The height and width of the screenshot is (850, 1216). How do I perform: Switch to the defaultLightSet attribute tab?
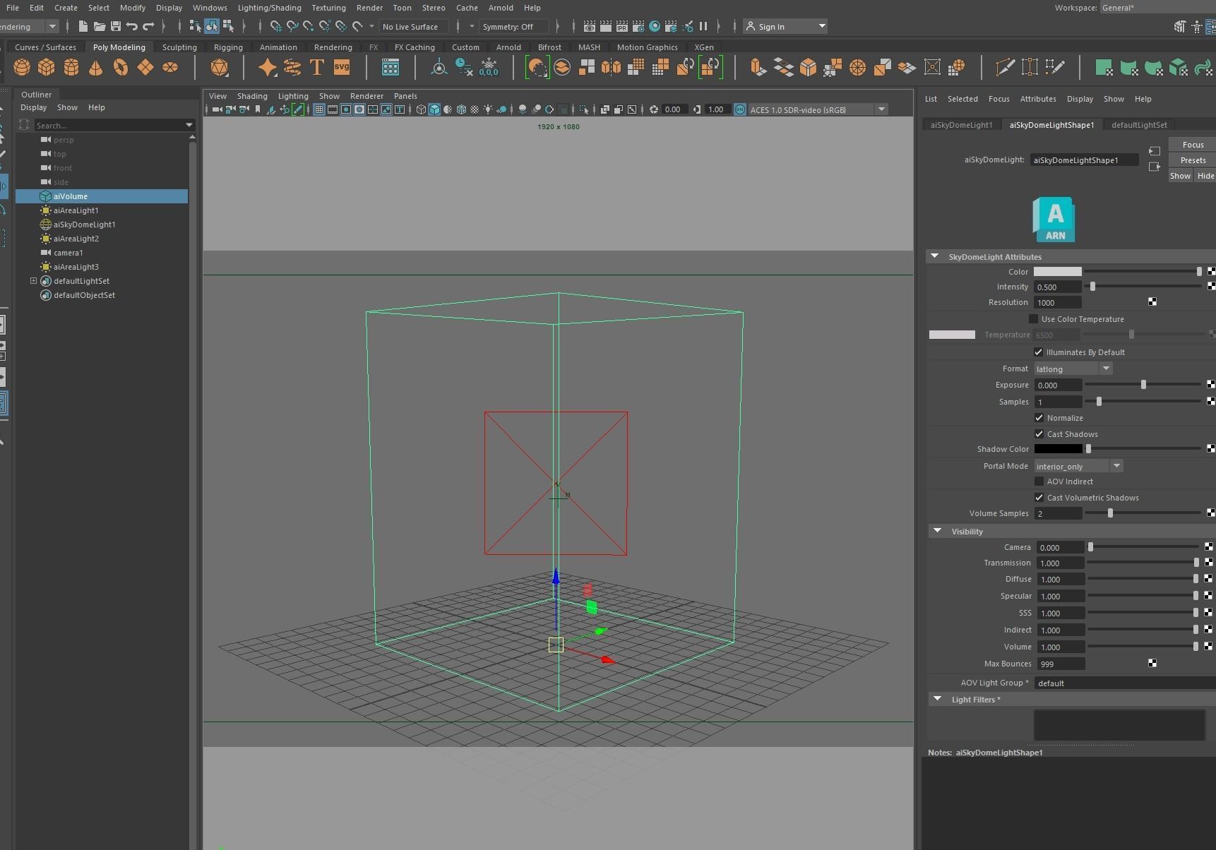[1140, 125]
